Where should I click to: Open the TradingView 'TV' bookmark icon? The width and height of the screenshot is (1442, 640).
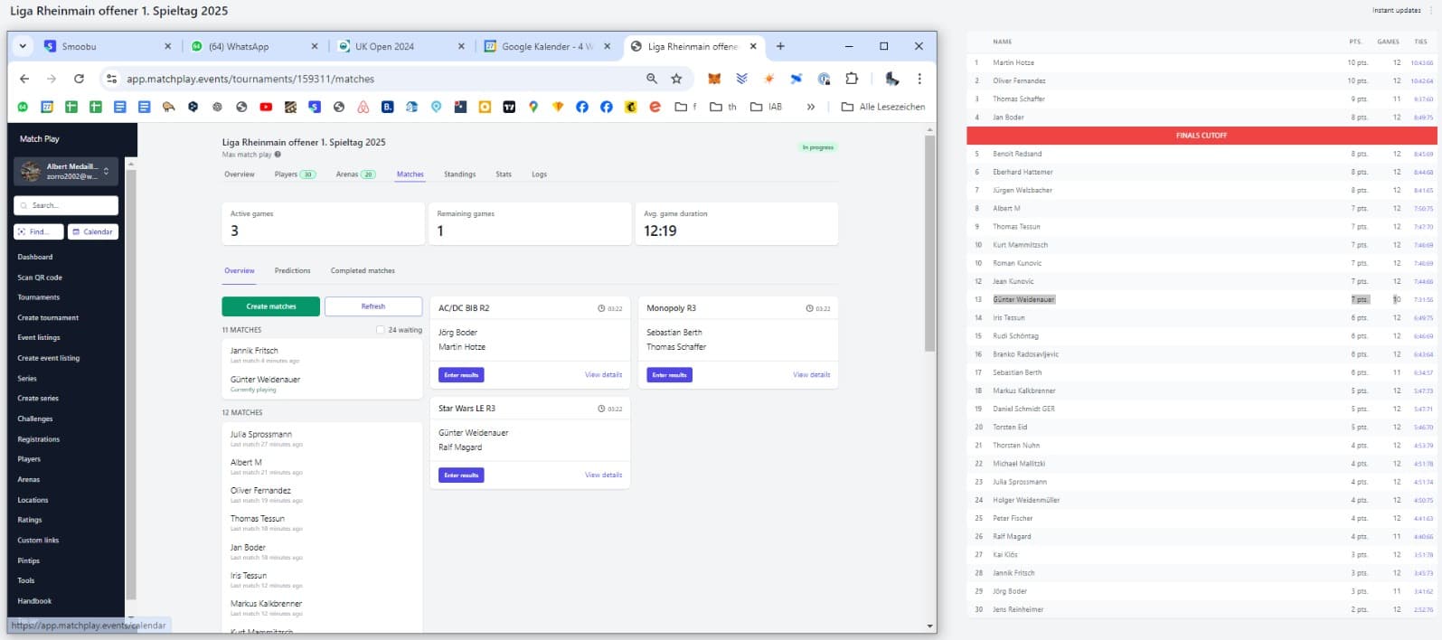coord(509,107)
